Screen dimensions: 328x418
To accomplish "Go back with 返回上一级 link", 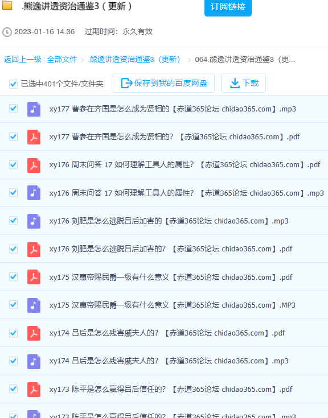I will [x=22, y=59].
